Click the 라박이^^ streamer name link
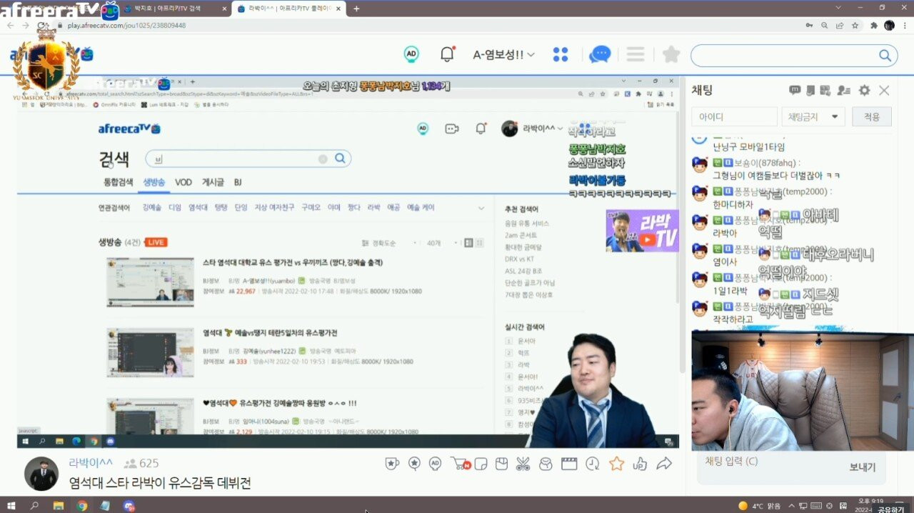Viewport: 914px width, 513px height. pyautogui.click(x=91, y=463)
